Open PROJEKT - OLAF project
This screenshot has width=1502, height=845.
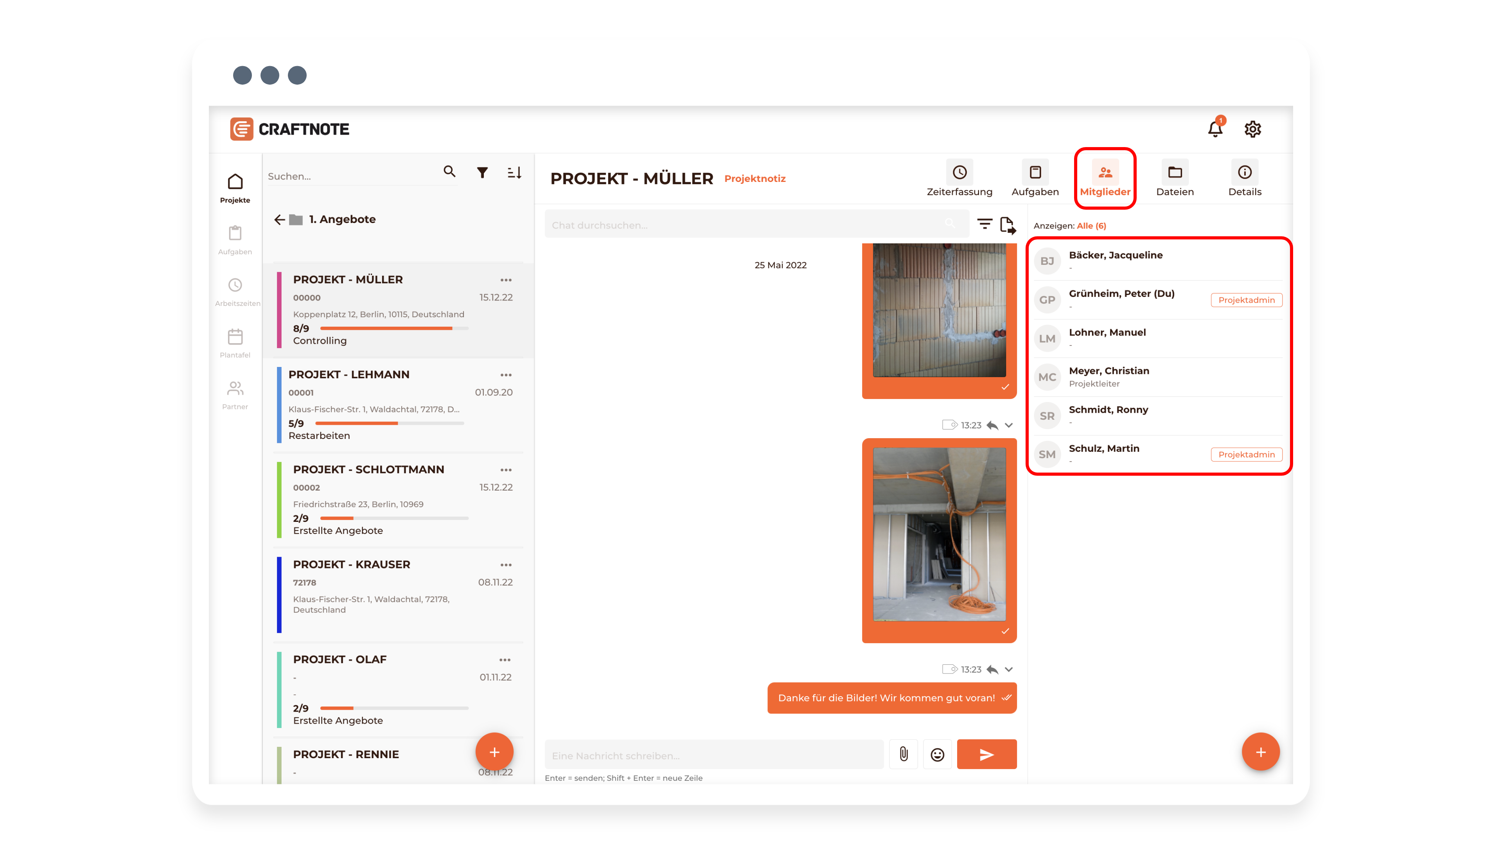(399, 690)
